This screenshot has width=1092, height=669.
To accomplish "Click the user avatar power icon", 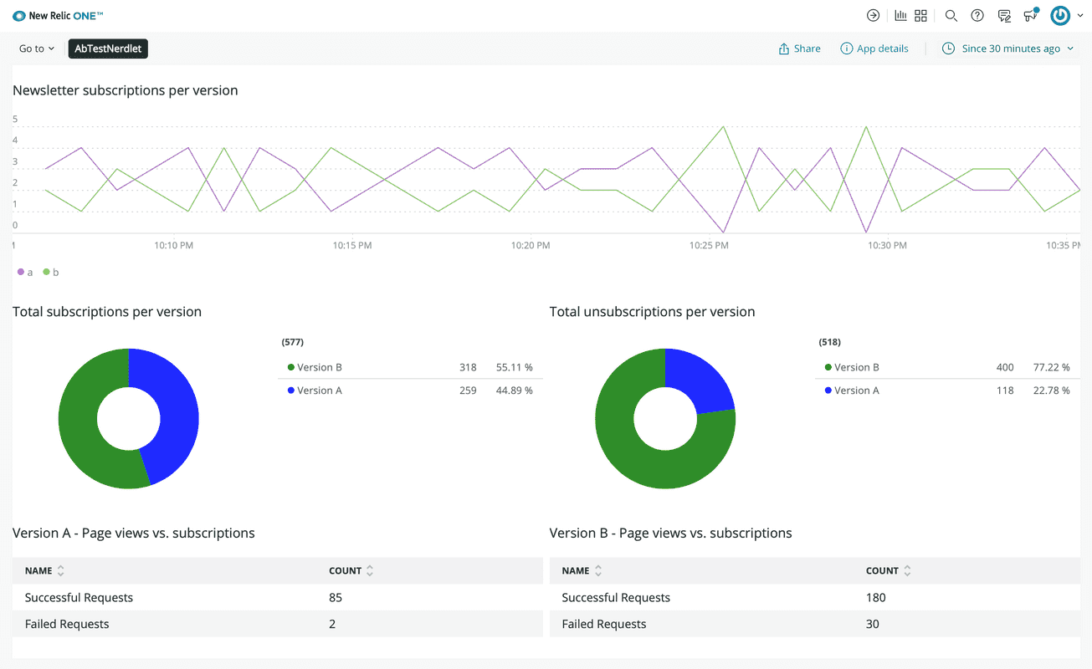I will [1060, 15].
